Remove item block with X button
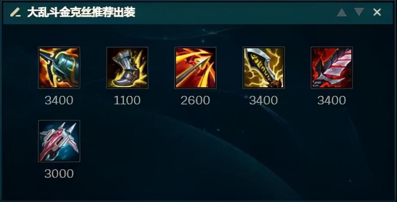 tap(377, 12)
